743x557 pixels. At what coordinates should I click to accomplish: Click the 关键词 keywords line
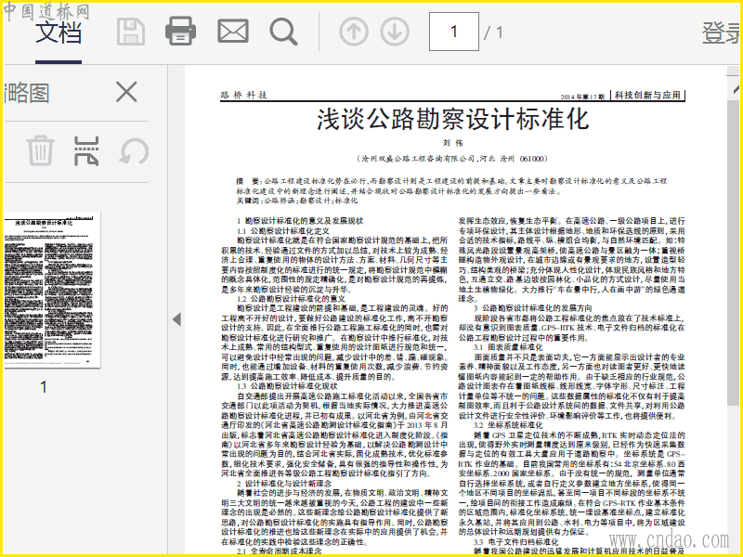[297, 201]
